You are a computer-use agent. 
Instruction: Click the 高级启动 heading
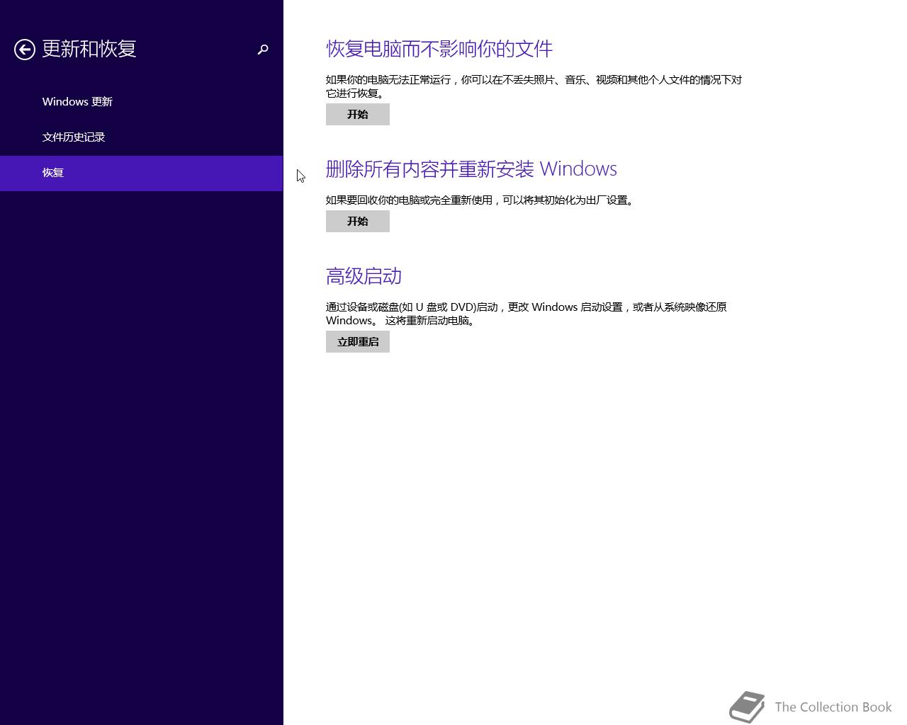(364, 276)
